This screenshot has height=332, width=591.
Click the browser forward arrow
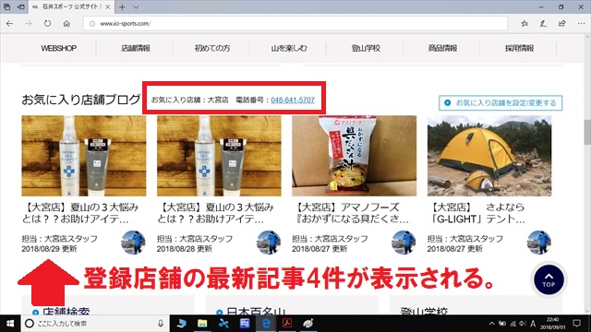(x=29, y=23)
